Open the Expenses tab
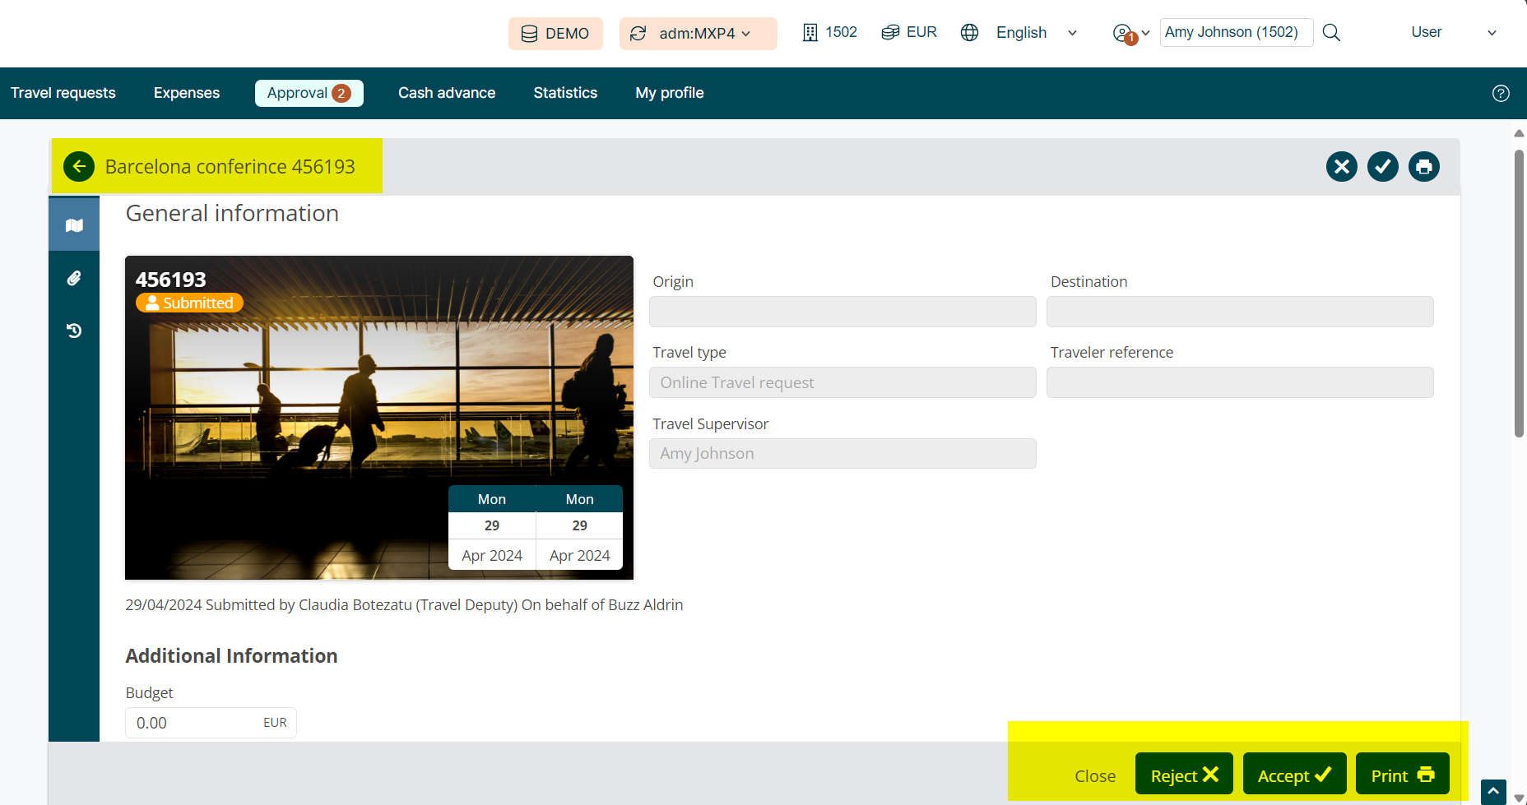 click(187, 93)
